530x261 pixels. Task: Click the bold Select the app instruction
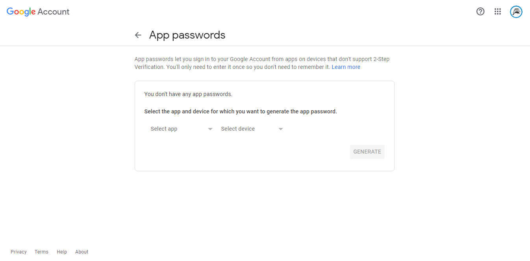[x=241, y=111]
